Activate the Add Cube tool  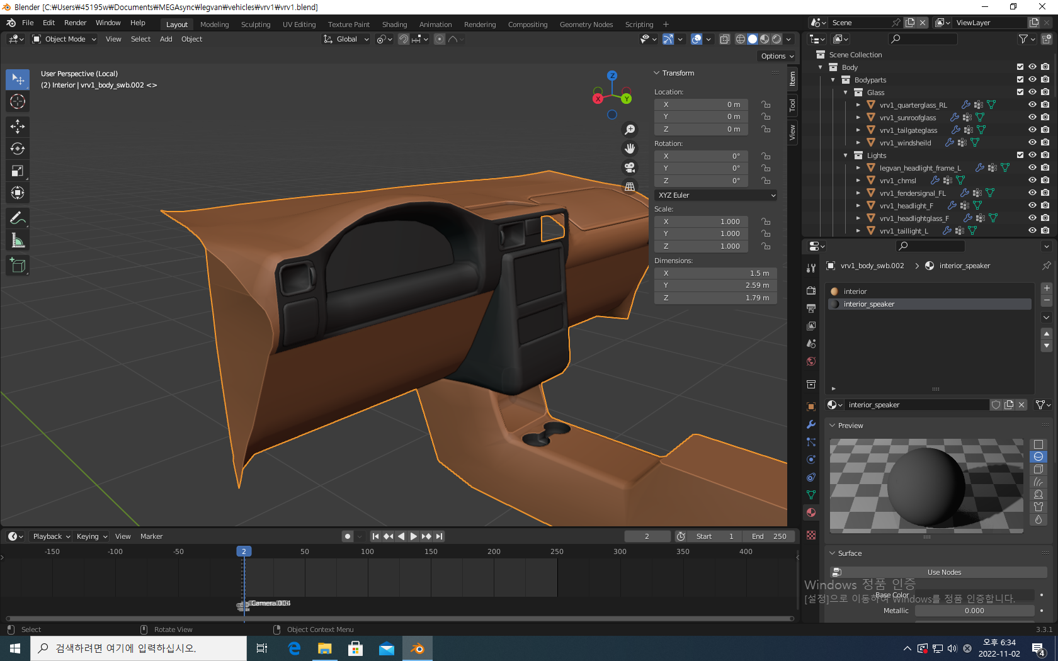pos(18,266)
